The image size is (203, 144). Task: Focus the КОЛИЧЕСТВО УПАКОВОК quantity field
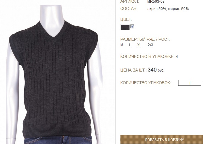tap(189, 83)
